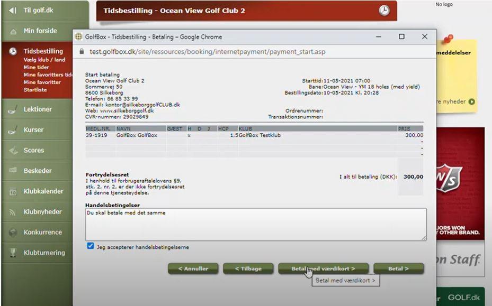Screen dimensions: 492x306
Task: Click the clock icon in Tidsbestilling header bar
Action: coord(384,11)
